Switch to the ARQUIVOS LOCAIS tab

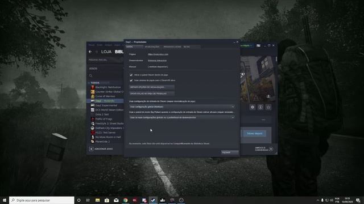172,46
